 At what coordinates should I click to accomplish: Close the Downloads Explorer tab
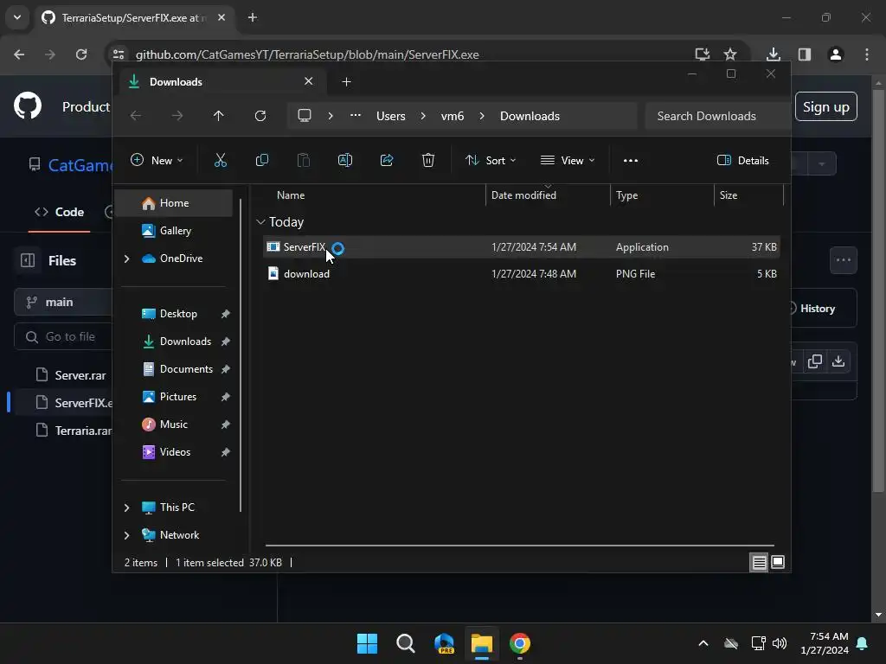click(x=309, y=81)
